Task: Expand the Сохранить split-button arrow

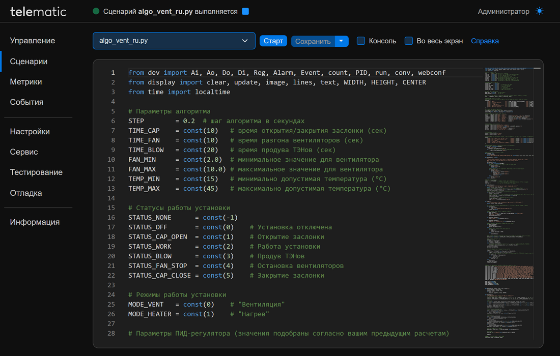Action: [x=342, y=41]
